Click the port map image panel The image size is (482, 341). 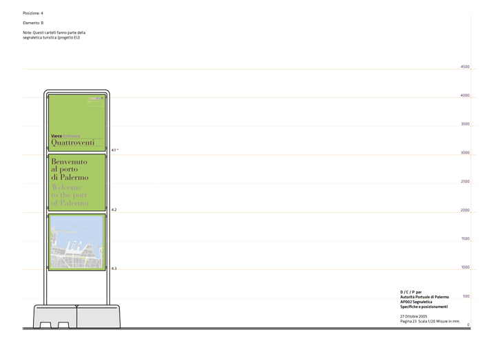tap(77, 242)
